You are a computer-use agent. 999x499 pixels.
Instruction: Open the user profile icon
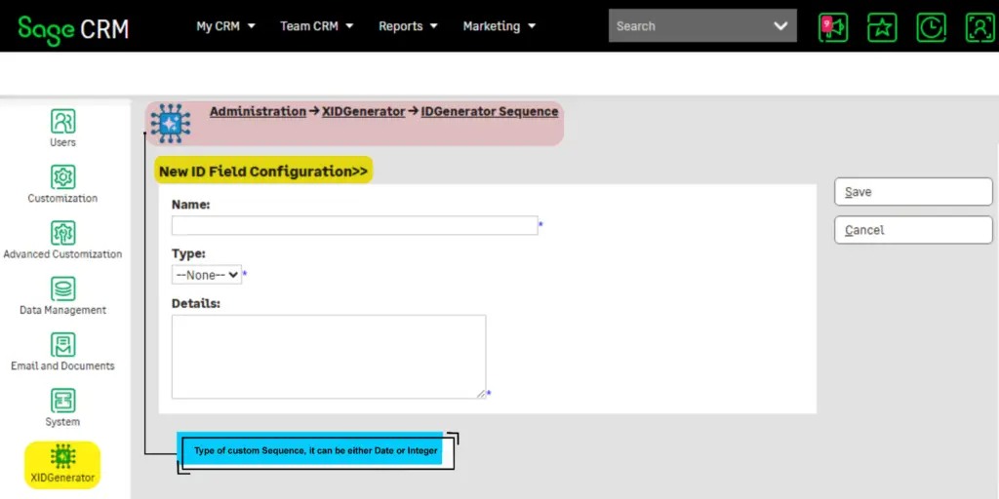[979, 27]
